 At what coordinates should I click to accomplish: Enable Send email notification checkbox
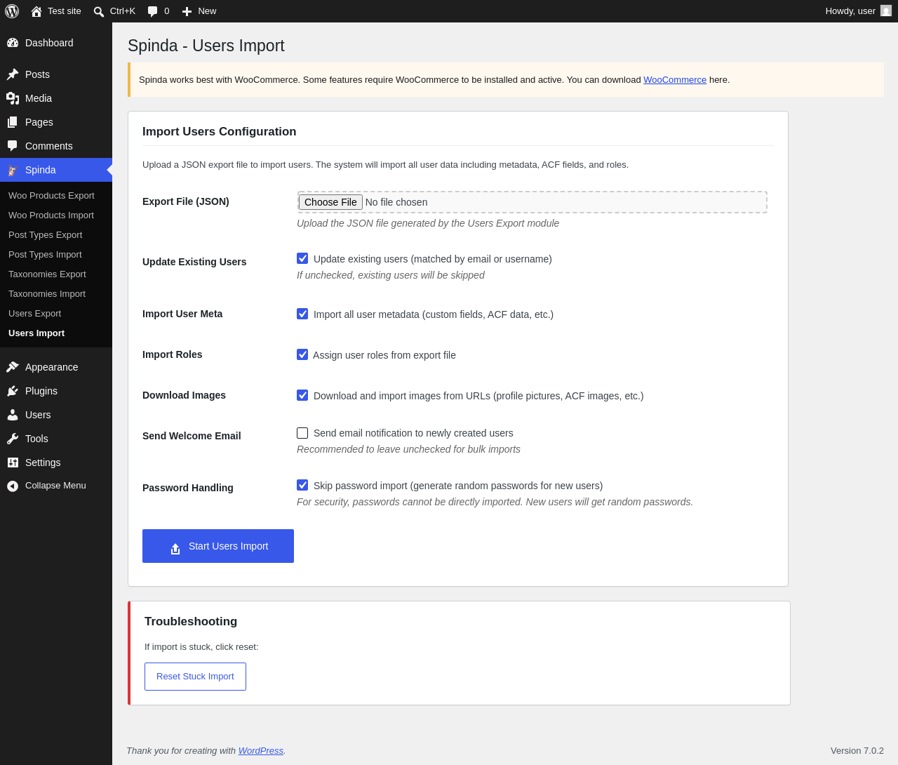click(302, 433)
